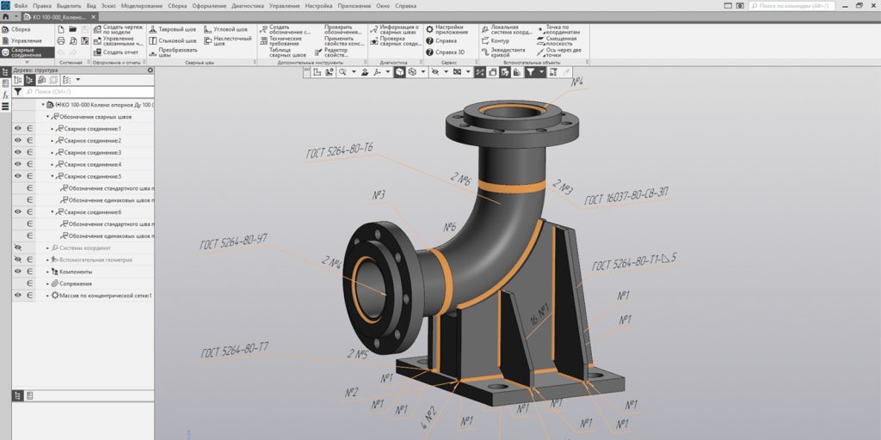Choose the Угловой шов weld tool
The width and height of the screenshot is (881, 440).
coord(226,29)
